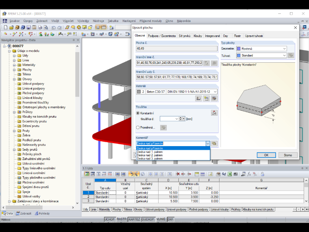Select the new line tool icon
Viewport: 309px width, 232px height.
(15, 34)
